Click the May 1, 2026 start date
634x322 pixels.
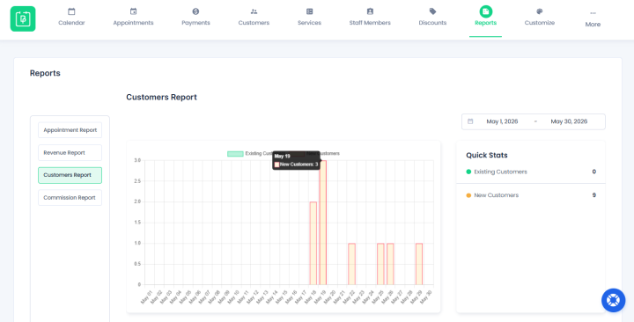click(502, 121)
